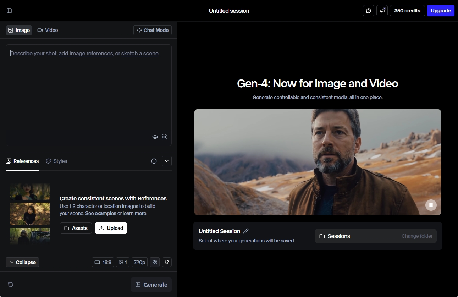Click the top reference example thumbnail
Screen dimensions: 458x297
[x=30, y=191]
